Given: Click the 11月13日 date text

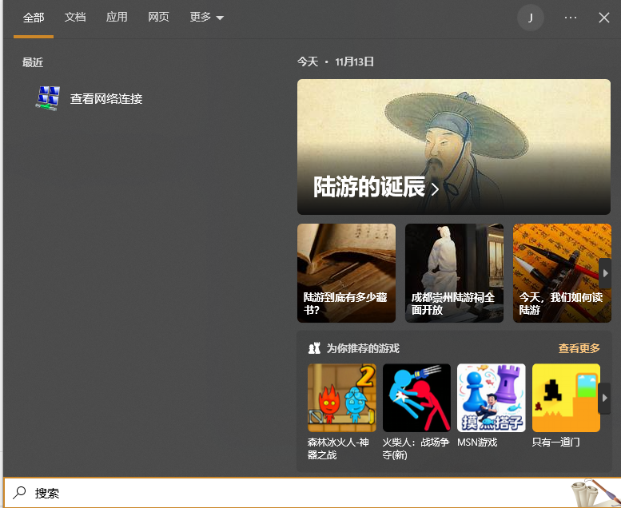Looking at the screenshot, I should (x=355, y=62).
